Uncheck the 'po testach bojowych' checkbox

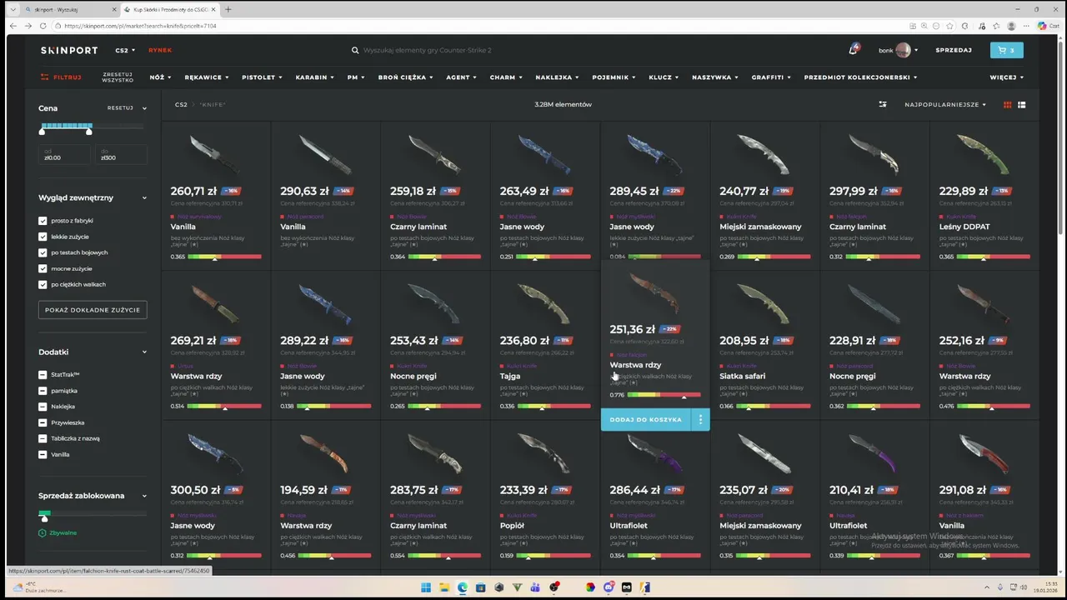43,252
